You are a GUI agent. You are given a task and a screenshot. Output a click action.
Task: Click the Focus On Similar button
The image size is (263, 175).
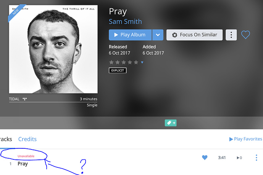pyautogui.click(x=194, y=35)
